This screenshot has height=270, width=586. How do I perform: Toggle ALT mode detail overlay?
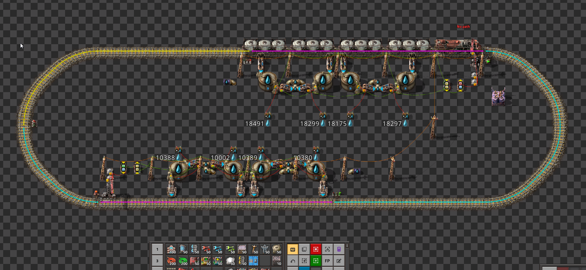(293, 249)
